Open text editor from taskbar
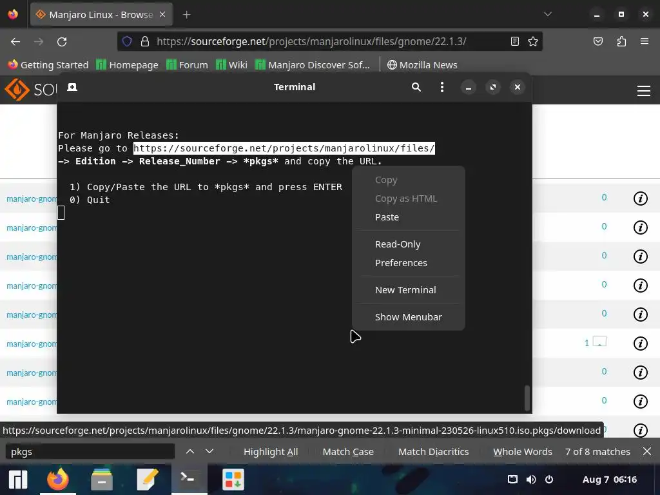Viewport: 660px width, 495px height. [x=148, y=480]
